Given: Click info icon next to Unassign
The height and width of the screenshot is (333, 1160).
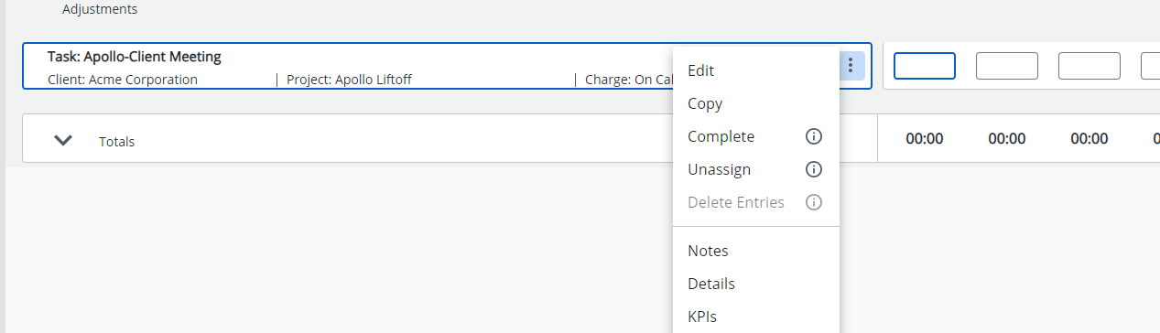Looking at the screenshot, I should tap(813, 169).
